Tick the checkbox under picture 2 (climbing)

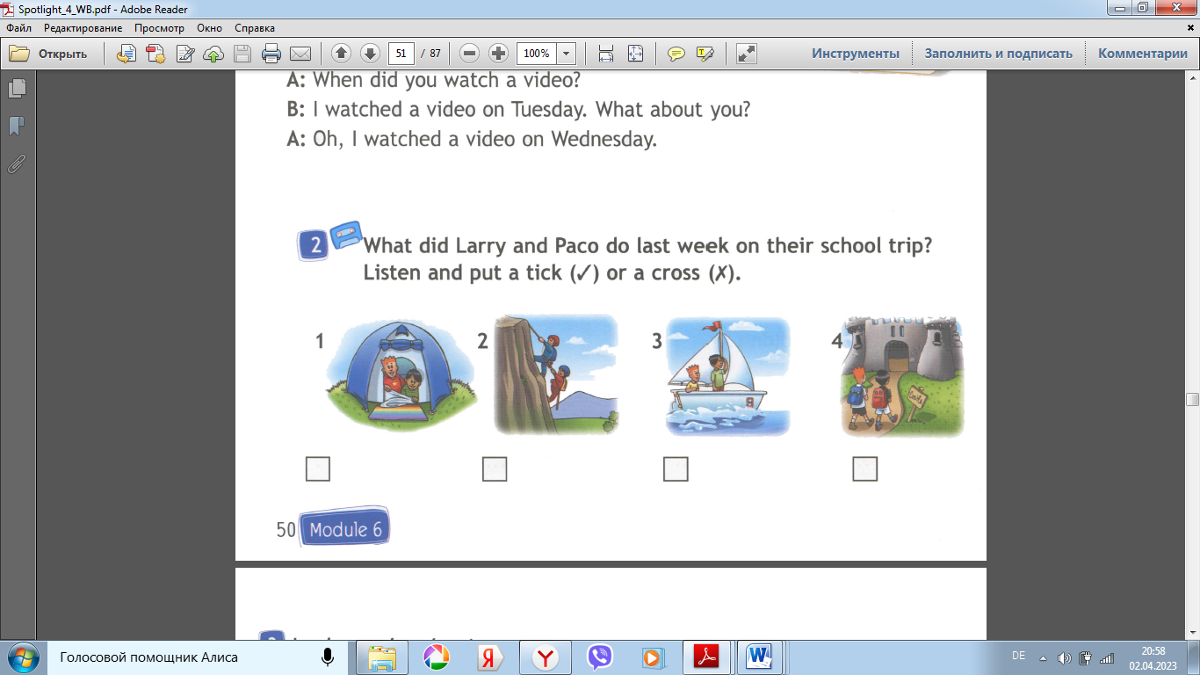(495, 469)
